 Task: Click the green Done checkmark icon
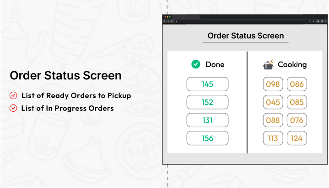[196, 64]
